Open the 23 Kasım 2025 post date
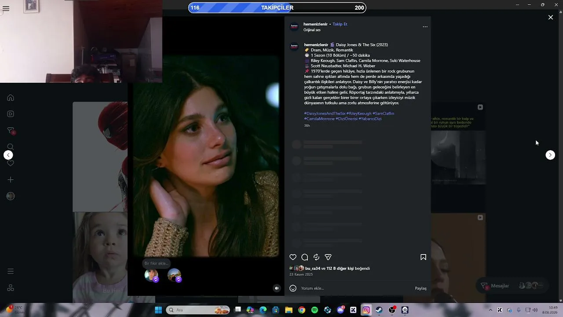Image resolution: width=563 pixels, height=317 pixels. coord(301,274)
